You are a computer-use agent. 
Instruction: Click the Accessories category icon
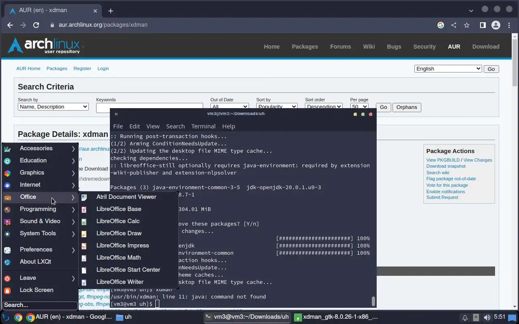pos(7,149)
